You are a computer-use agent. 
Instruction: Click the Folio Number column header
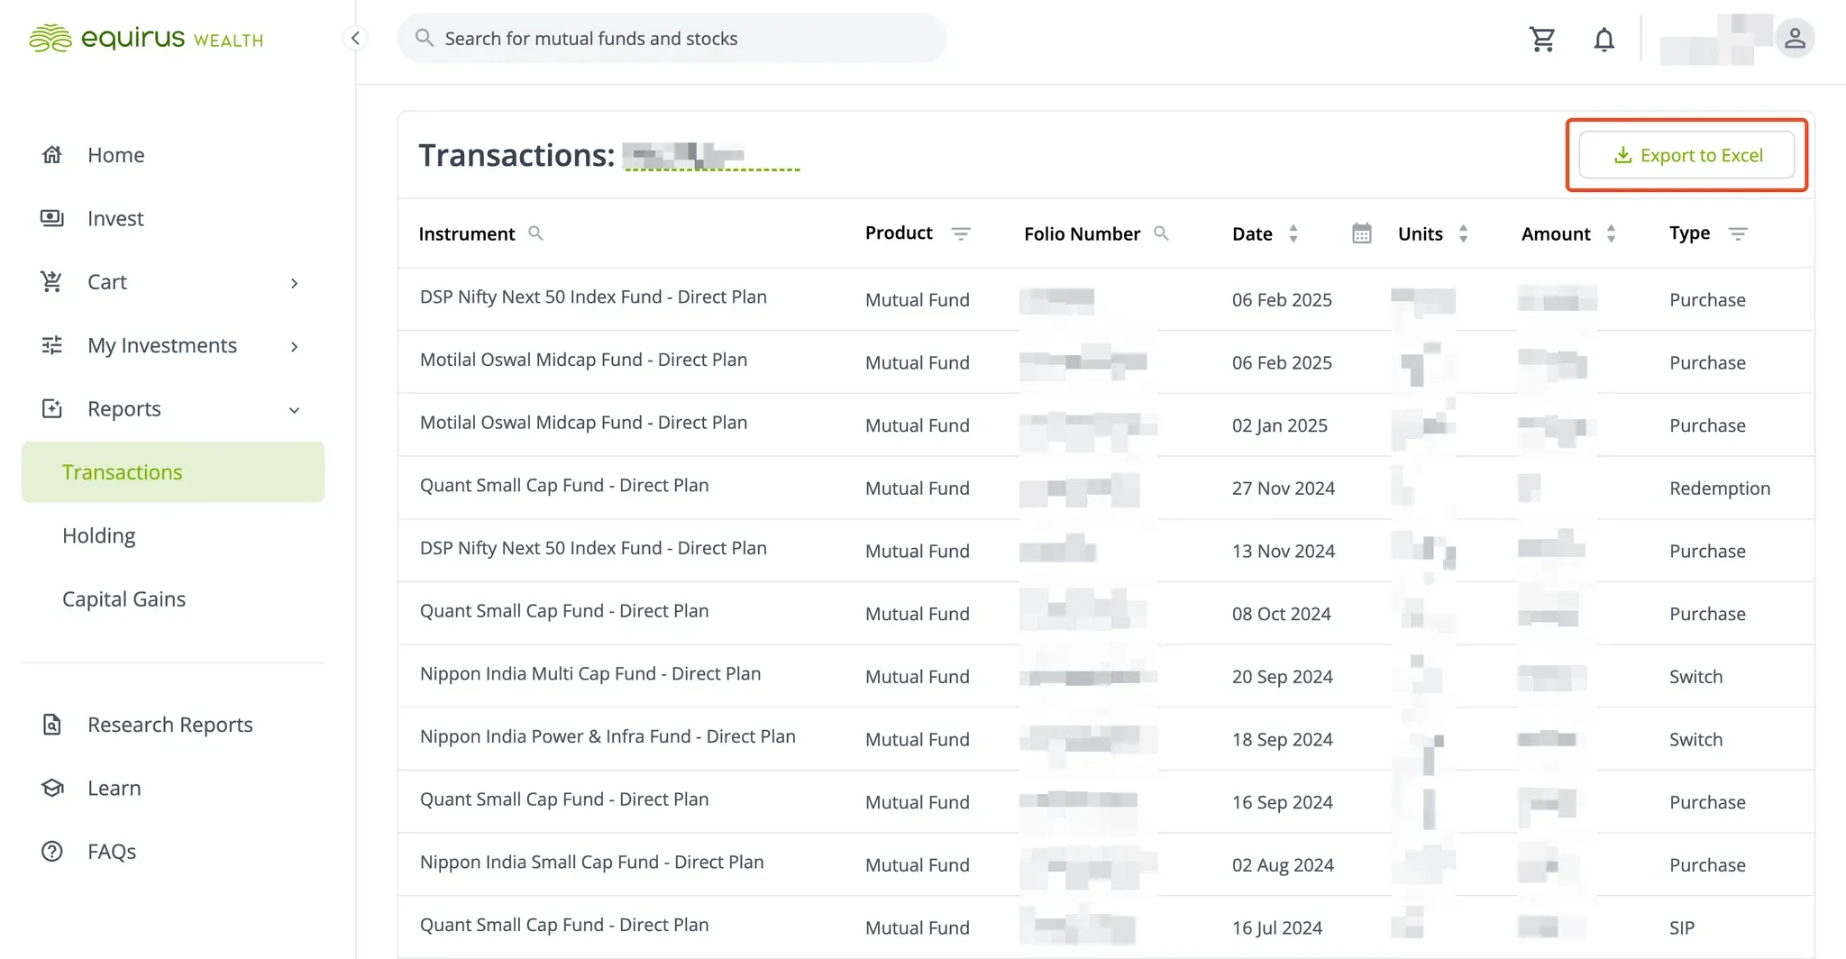[1082, 233]
